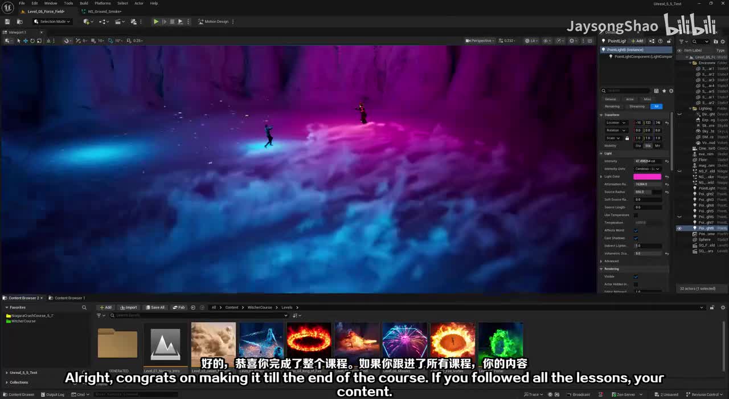Toggle the Affects World checkbox
The height and width of the screenshot is (399, 729).
coord(636,230)
